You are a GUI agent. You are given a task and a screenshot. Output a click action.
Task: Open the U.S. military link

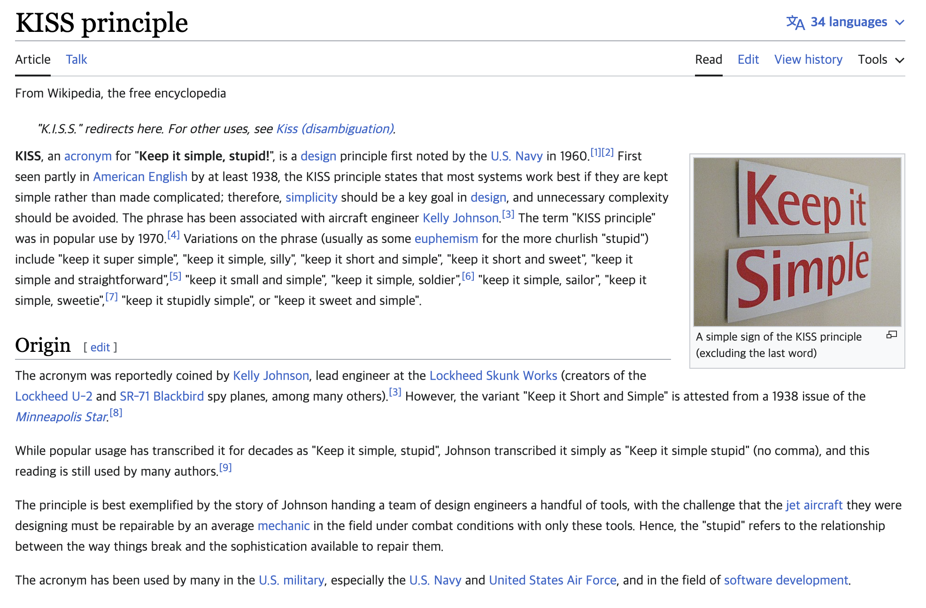tap(291, 580)
